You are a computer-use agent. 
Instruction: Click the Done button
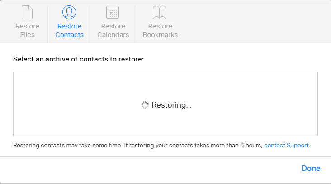[311, 168]
